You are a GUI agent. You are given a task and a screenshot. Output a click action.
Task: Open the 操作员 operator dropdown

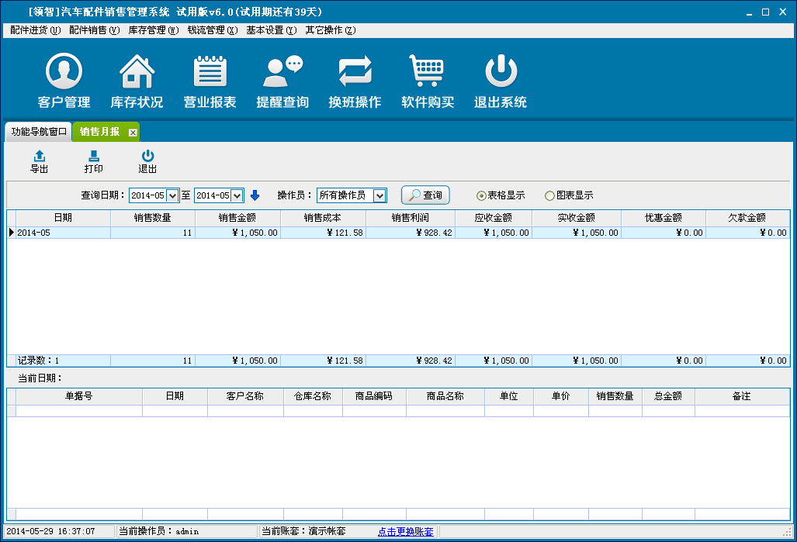[379, 195]
